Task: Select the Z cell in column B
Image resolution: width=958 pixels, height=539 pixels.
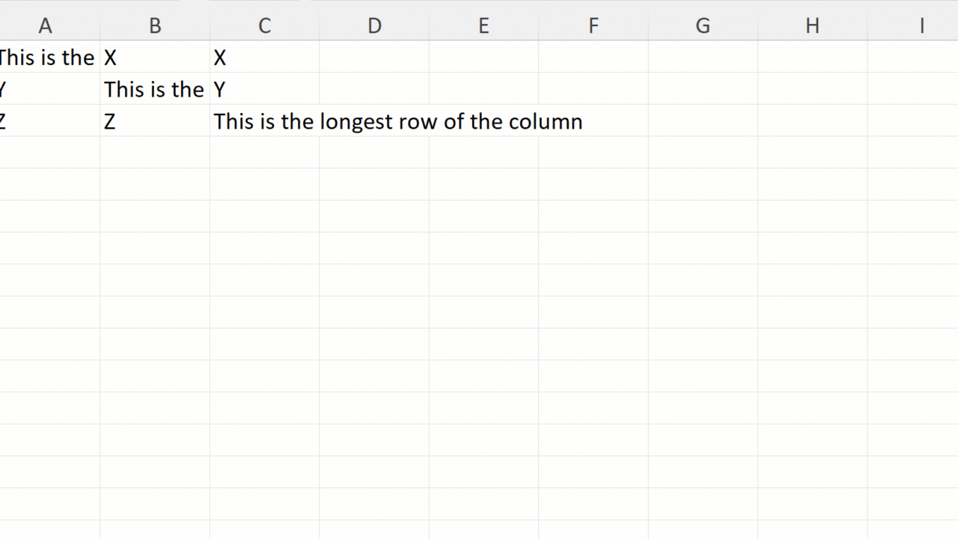Action: pos(155,121)
